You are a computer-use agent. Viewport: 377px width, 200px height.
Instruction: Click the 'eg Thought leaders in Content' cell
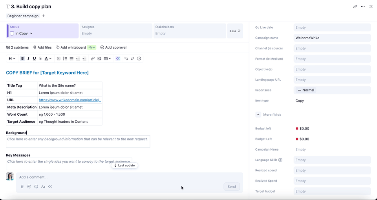pos(70,122)
